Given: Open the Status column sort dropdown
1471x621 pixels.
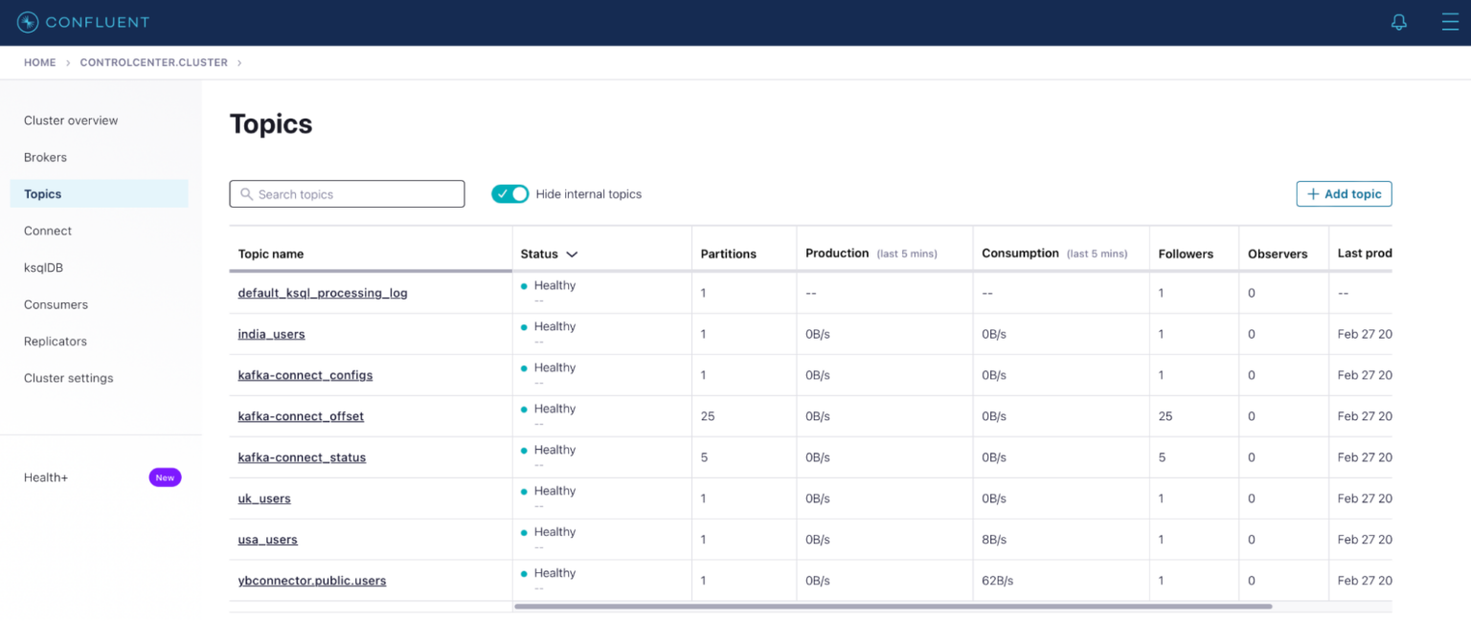Looking at the screenshot, I should point(573,254).
